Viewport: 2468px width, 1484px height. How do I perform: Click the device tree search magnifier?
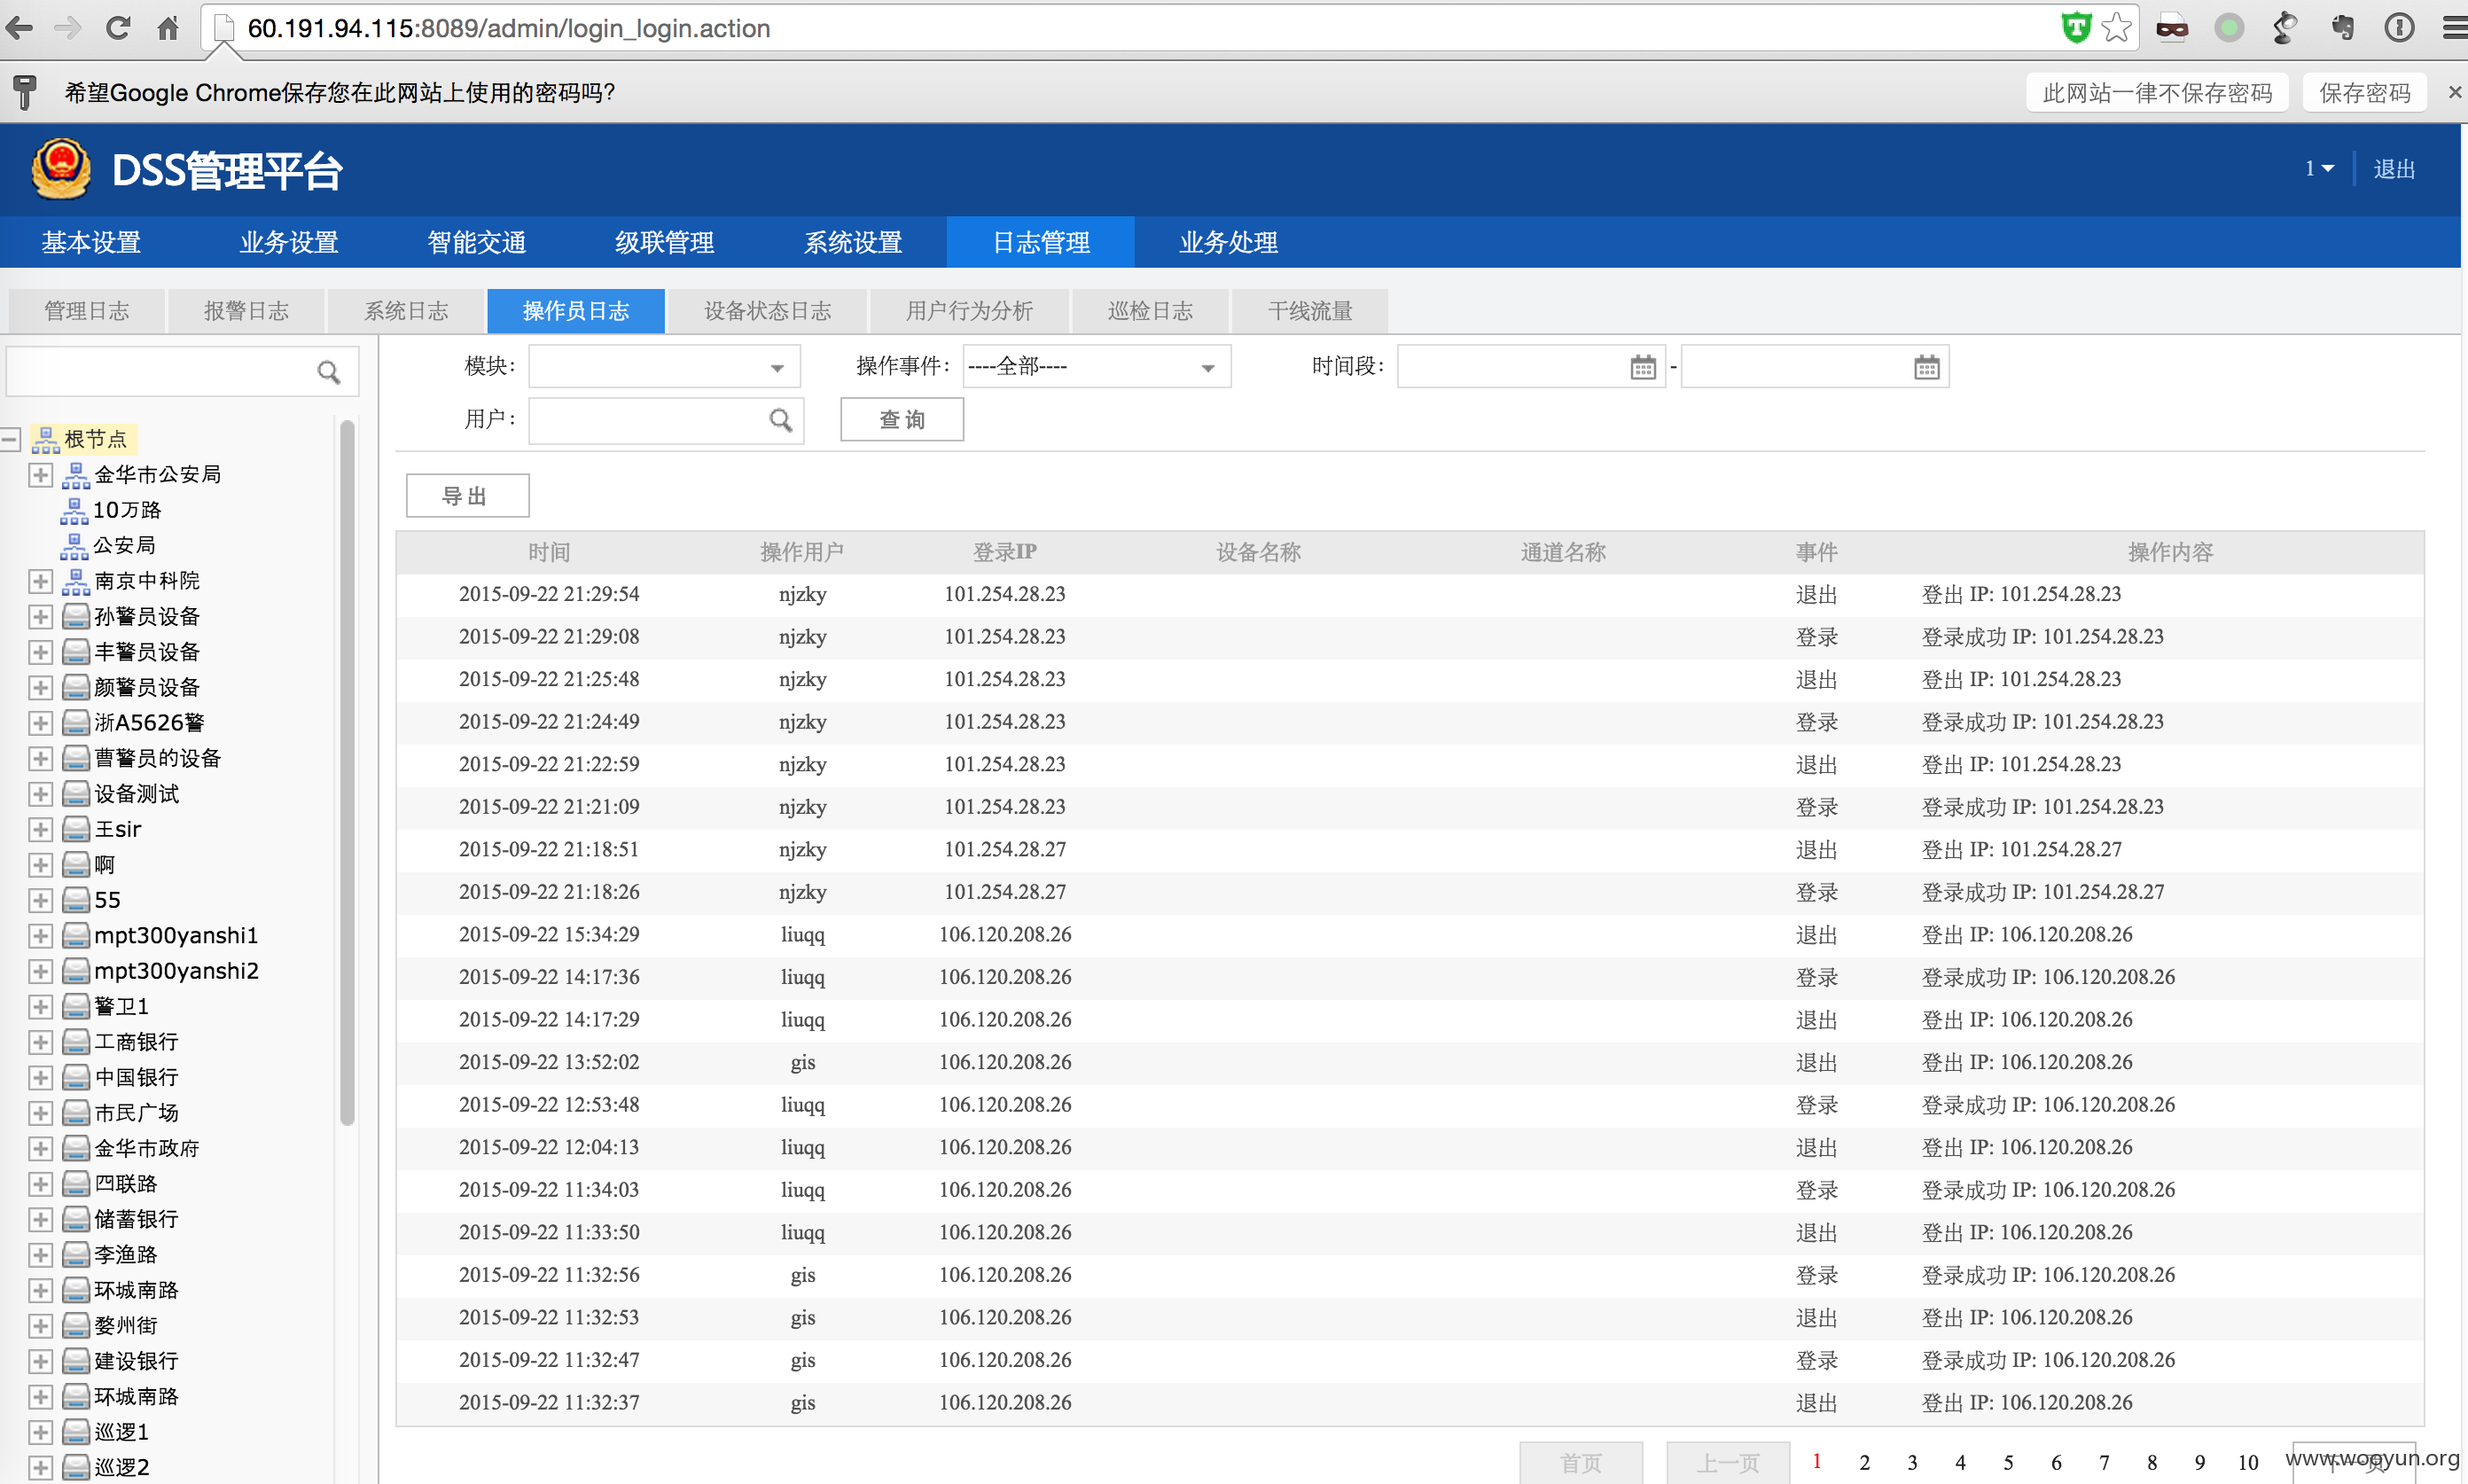328,372
